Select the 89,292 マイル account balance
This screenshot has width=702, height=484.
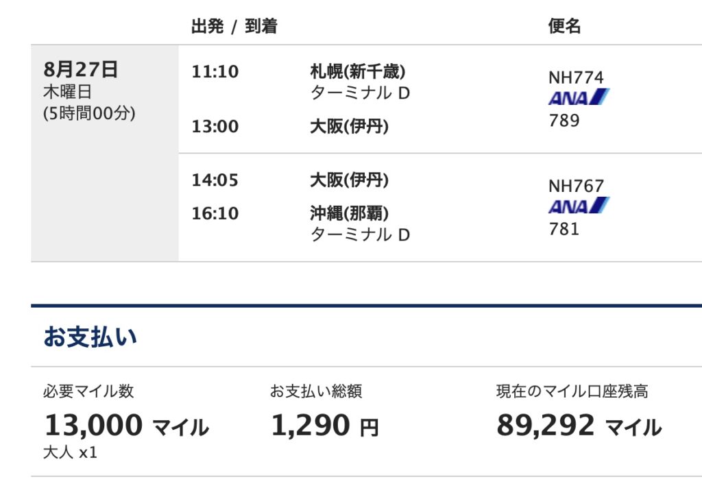[579, 426]
